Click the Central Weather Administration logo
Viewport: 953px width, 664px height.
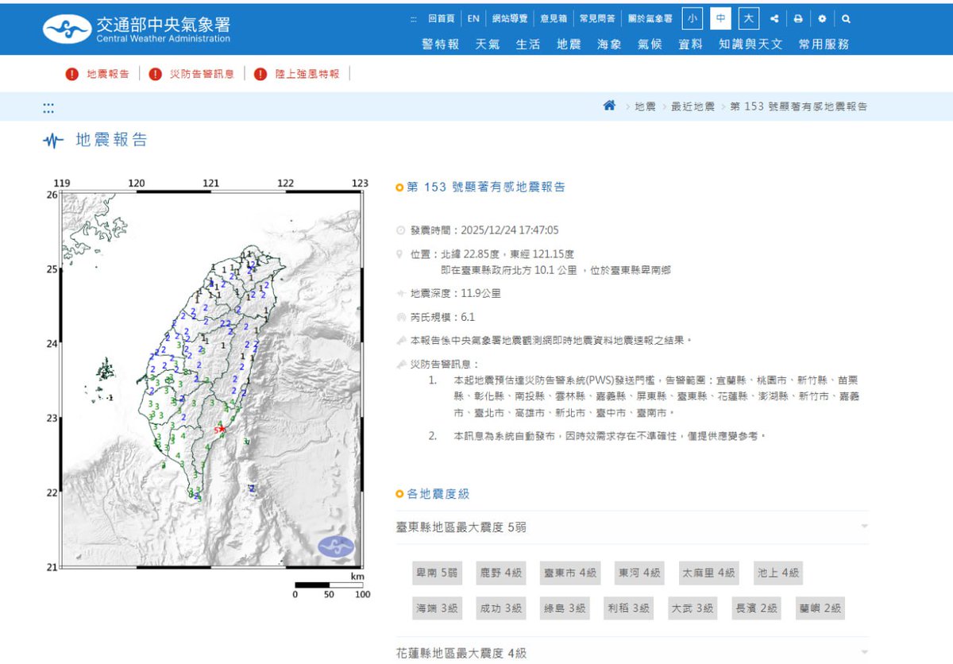click(137, 29)
